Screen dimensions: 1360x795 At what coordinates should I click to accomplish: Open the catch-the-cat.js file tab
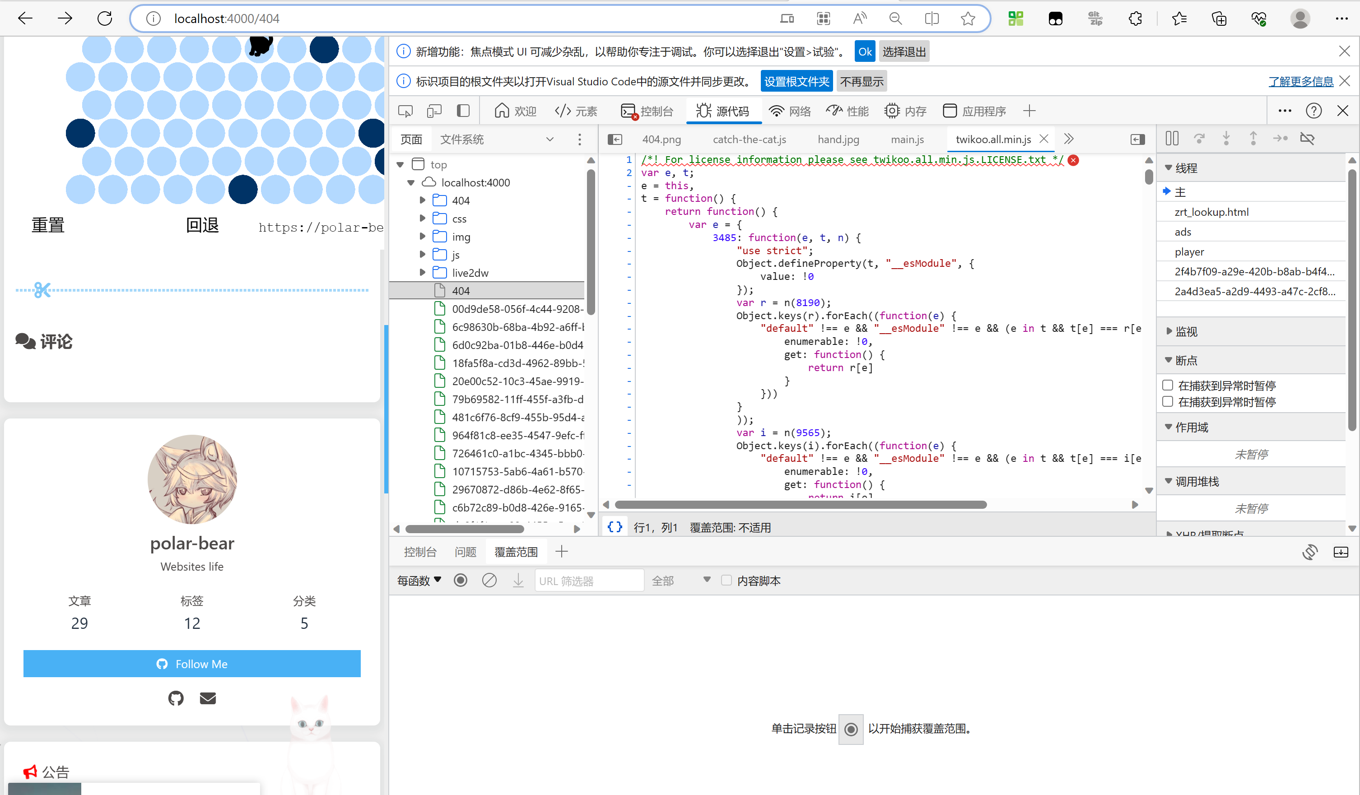[749, 139]
